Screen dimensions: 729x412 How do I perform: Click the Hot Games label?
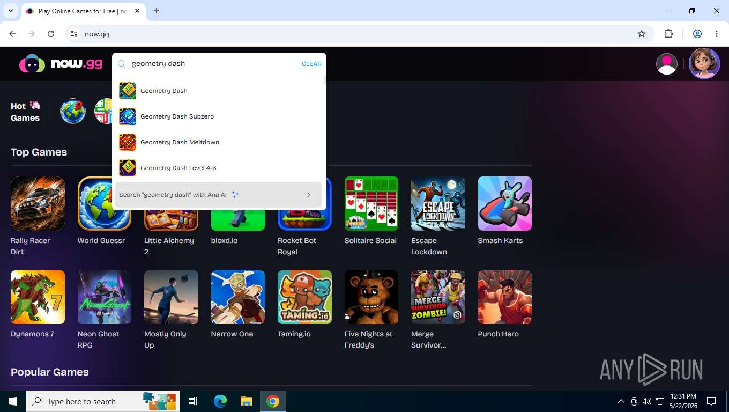[x=25, y=112]
